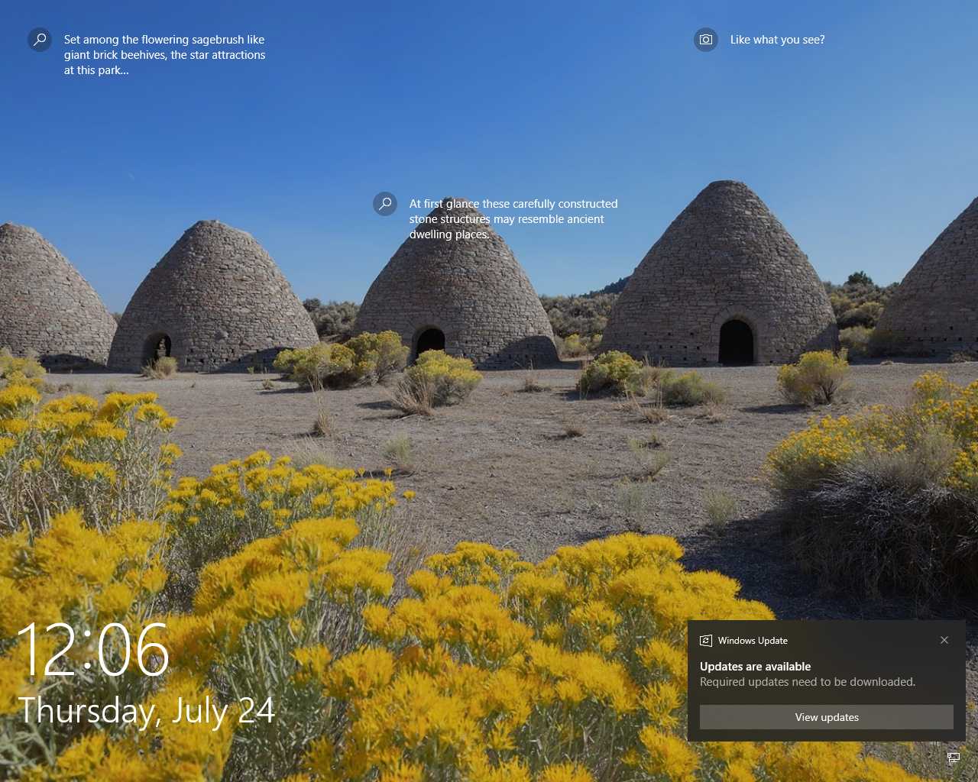Open the 'At first glance these carefully constructed' caption
The height and width of the screenshot is (782, 978).
click(x=513, y=219)
